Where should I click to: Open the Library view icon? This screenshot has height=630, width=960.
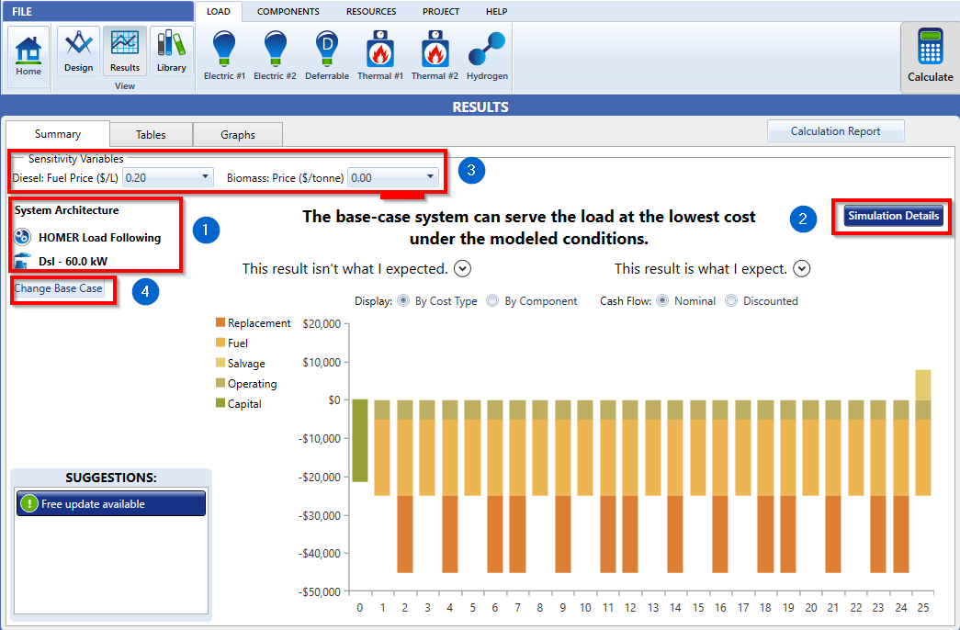(171, 53)
